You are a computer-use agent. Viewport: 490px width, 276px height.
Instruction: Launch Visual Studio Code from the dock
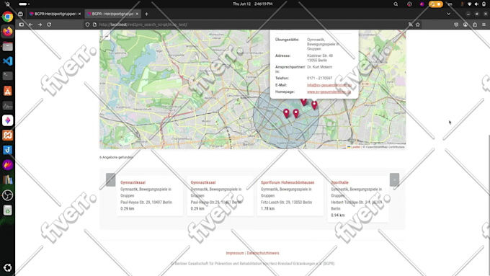[7, 61]
